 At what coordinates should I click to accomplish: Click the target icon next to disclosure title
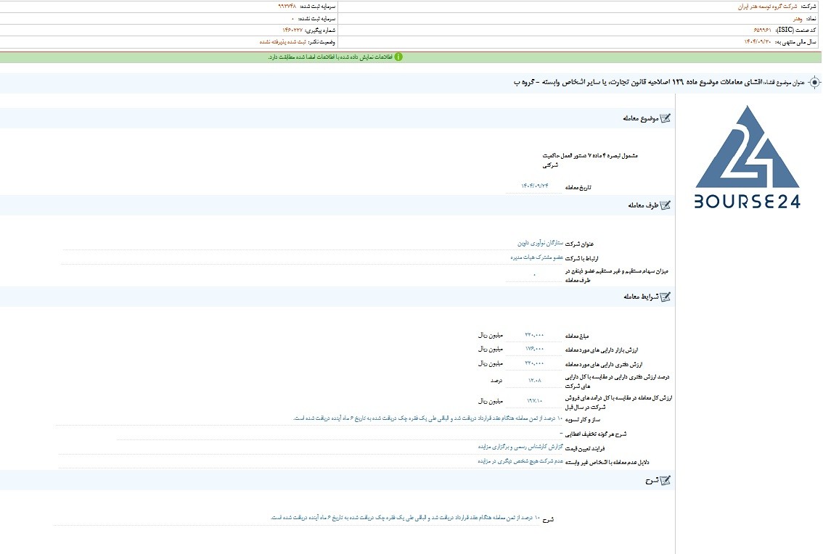[814, 83]
